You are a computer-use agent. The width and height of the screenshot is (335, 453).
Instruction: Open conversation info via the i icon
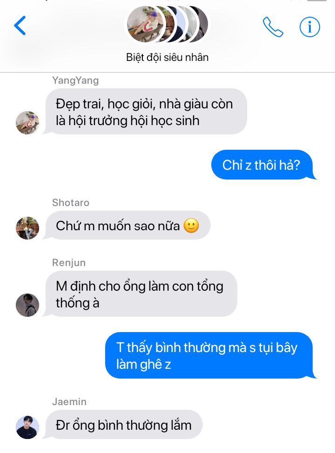coord(309,27)
